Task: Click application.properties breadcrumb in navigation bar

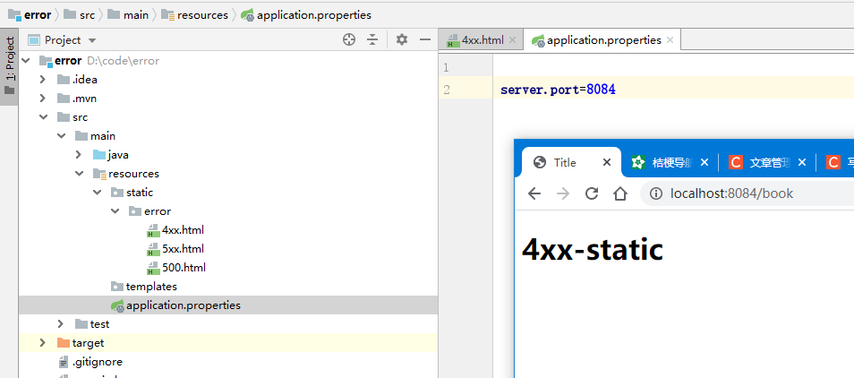Action: [x=307, y=14]
